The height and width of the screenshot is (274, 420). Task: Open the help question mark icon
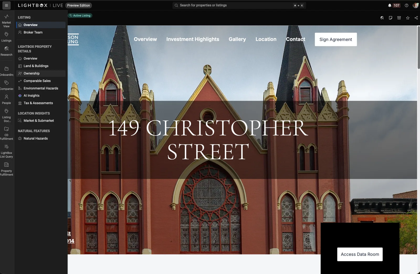406,5
